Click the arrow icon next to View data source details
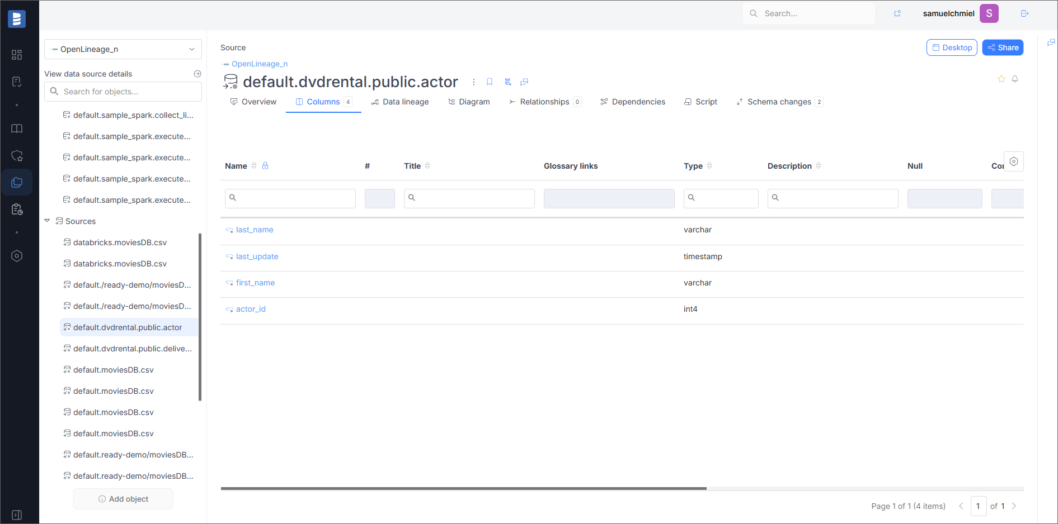1058x524 pixels. point(198,74)
